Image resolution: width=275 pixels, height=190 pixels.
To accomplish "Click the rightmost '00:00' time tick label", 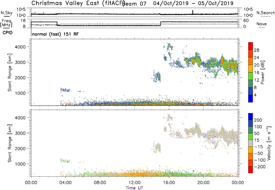I will click(x=238, y=183).
